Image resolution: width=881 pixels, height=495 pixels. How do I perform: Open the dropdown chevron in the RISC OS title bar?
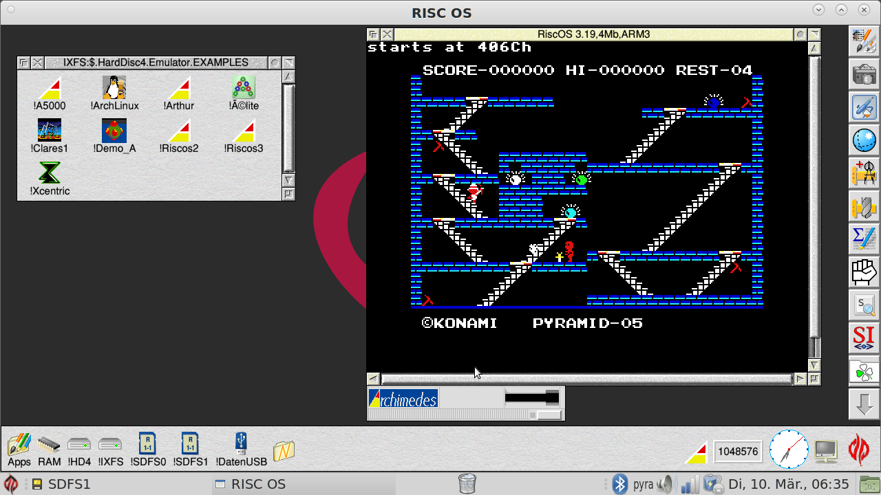pos(819,10)
